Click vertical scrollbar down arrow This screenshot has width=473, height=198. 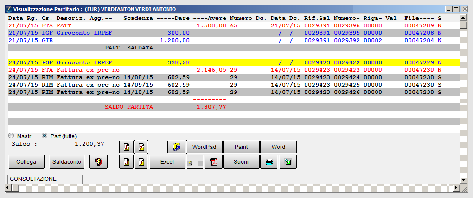point(464,180)
